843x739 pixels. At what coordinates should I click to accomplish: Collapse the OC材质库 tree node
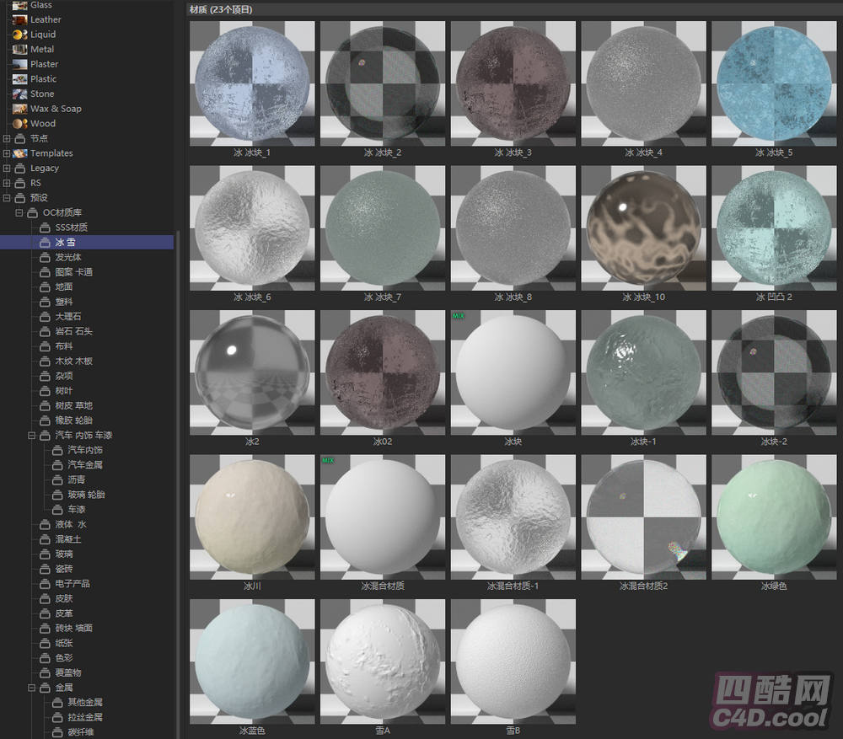pos(19,212)
